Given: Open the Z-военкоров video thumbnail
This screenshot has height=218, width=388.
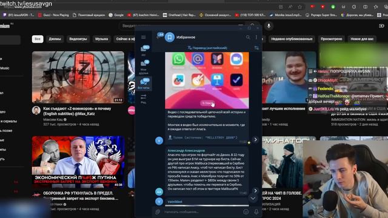Looking at the screenshot, I should click(x=78, y=77).
